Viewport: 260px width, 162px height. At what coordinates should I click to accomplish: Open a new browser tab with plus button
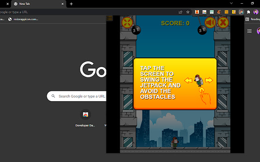(71, 4)
